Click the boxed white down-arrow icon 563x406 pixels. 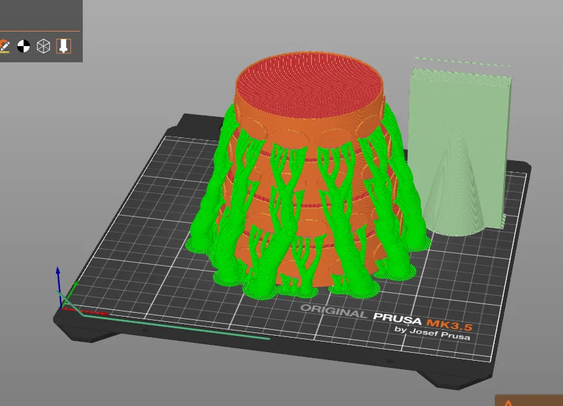tap(64, 46)
